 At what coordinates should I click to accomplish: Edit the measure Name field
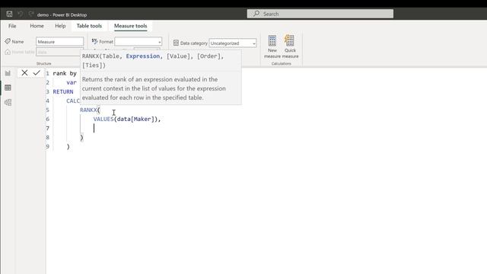pos(59,42)
